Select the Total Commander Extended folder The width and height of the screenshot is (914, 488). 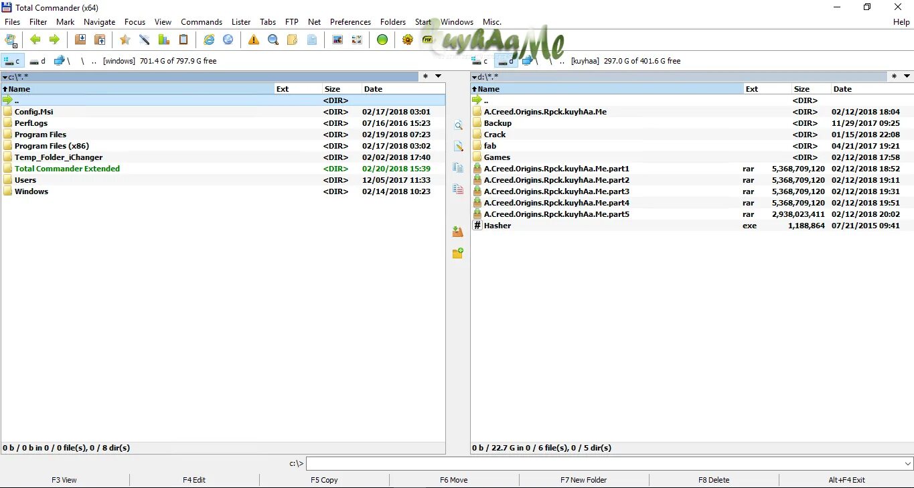[x=223, y=169]
